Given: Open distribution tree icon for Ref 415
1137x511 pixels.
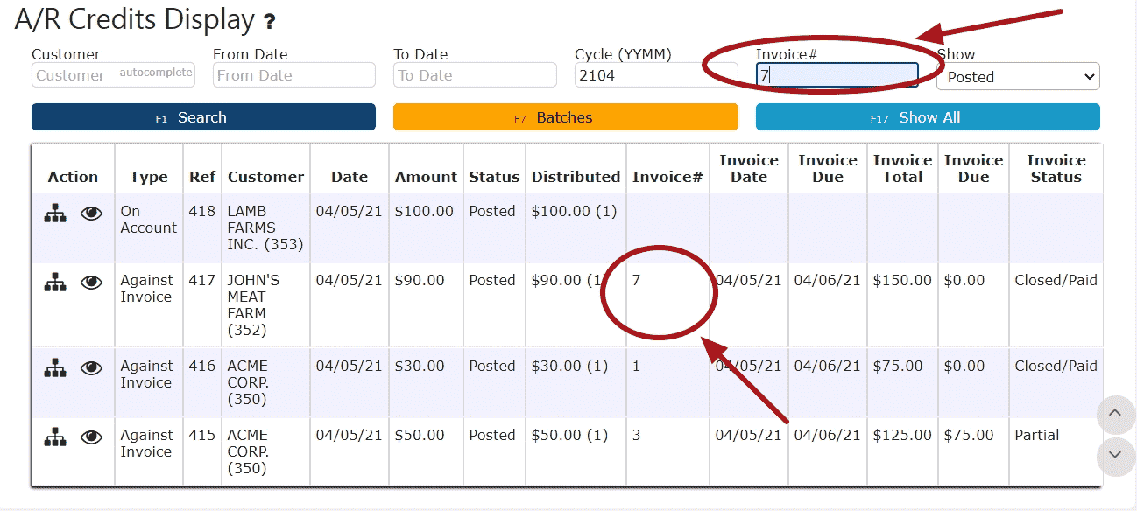Looking at the screenshot, I should click(55, 437).
